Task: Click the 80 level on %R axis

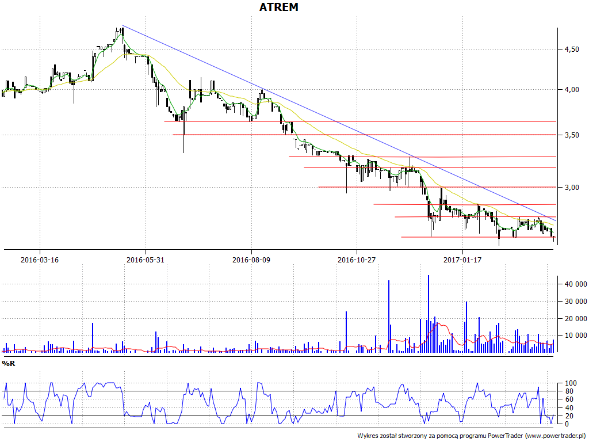Action: [568, 391]
